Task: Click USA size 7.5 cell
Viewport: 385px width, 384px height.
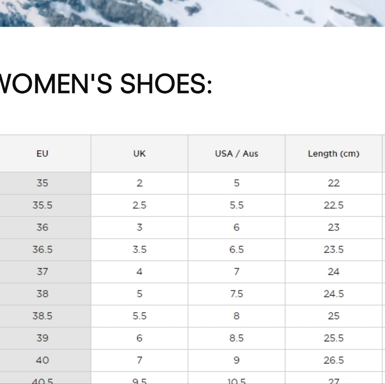Action: click(x=236, y=294)
